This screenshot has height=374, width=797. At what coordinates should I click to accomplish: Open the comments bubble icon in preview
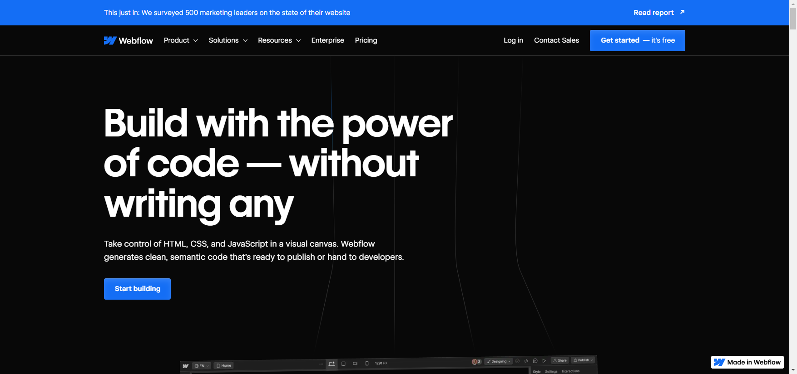point(535,361)
